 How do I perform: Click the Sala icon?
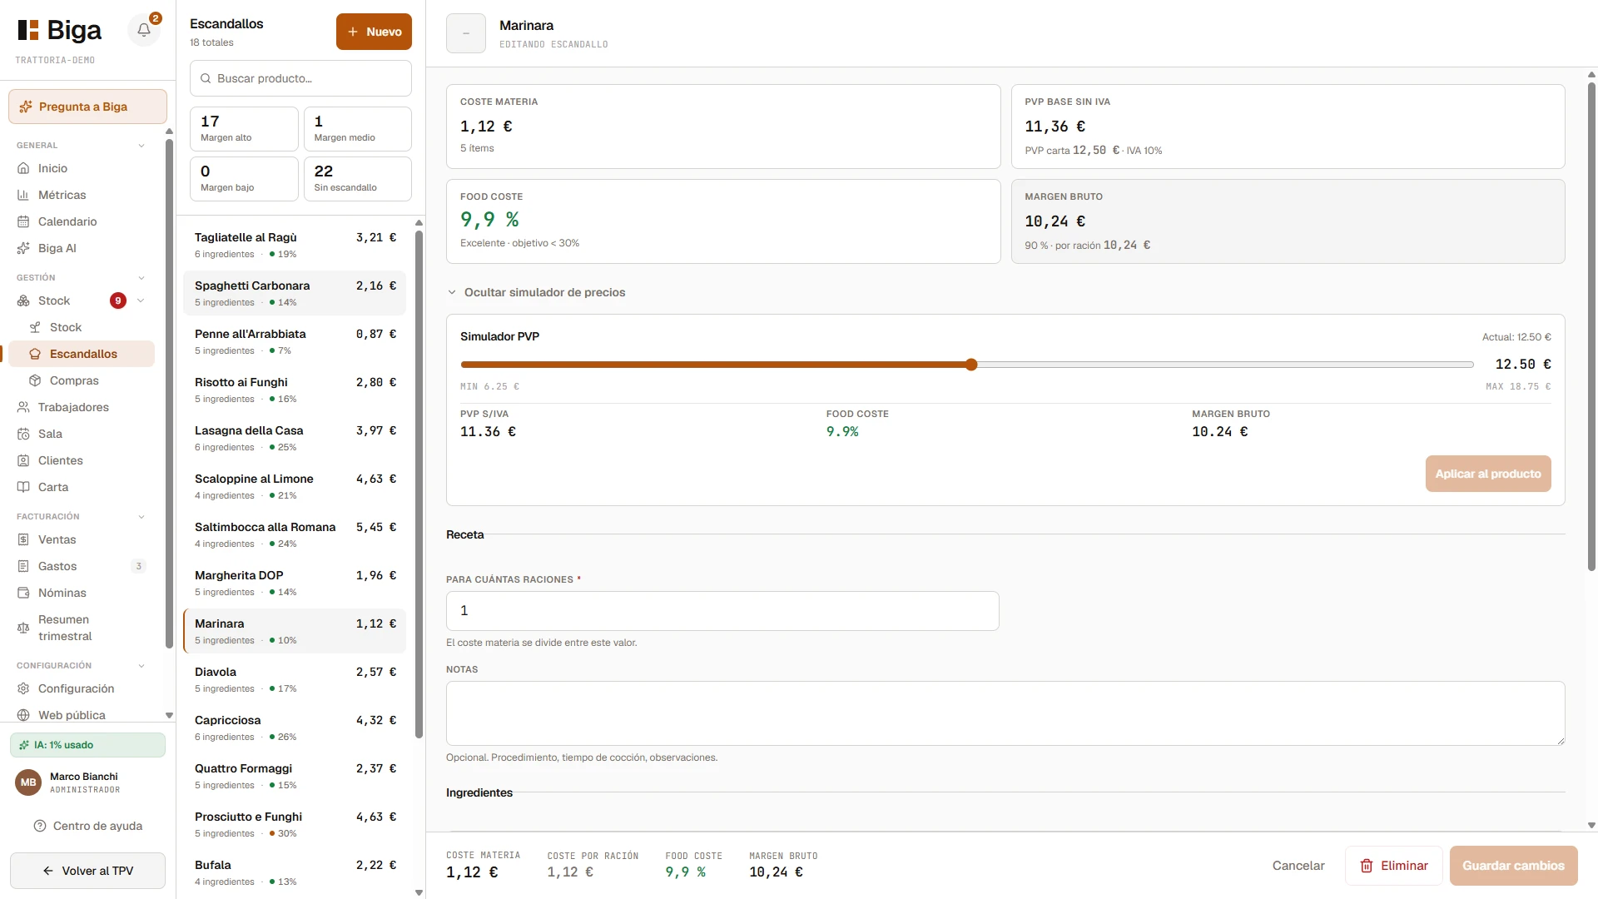[23, 434]
